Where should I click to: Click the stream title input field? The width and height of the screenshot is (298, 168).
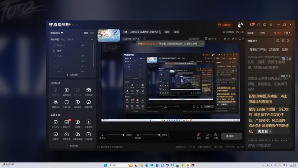[142, 32]
